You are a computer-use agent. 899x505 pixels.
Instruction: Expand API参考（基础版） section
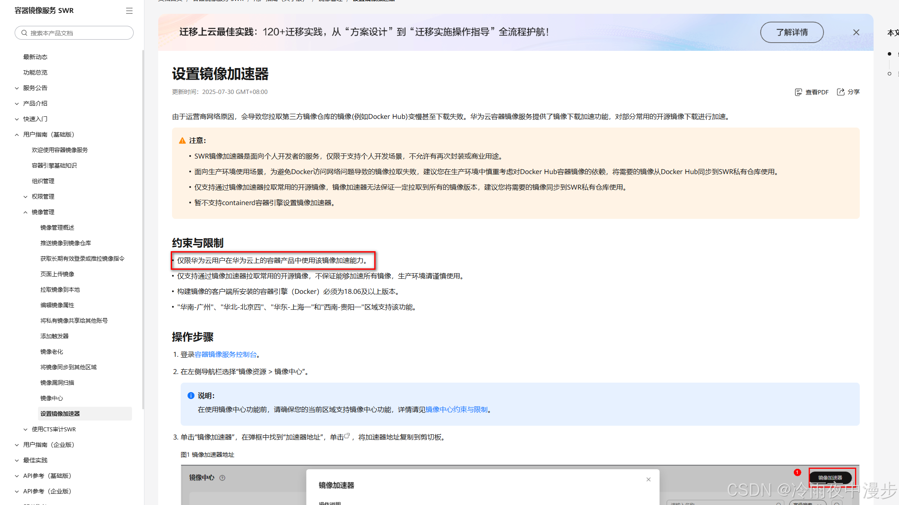click(17, 476)
